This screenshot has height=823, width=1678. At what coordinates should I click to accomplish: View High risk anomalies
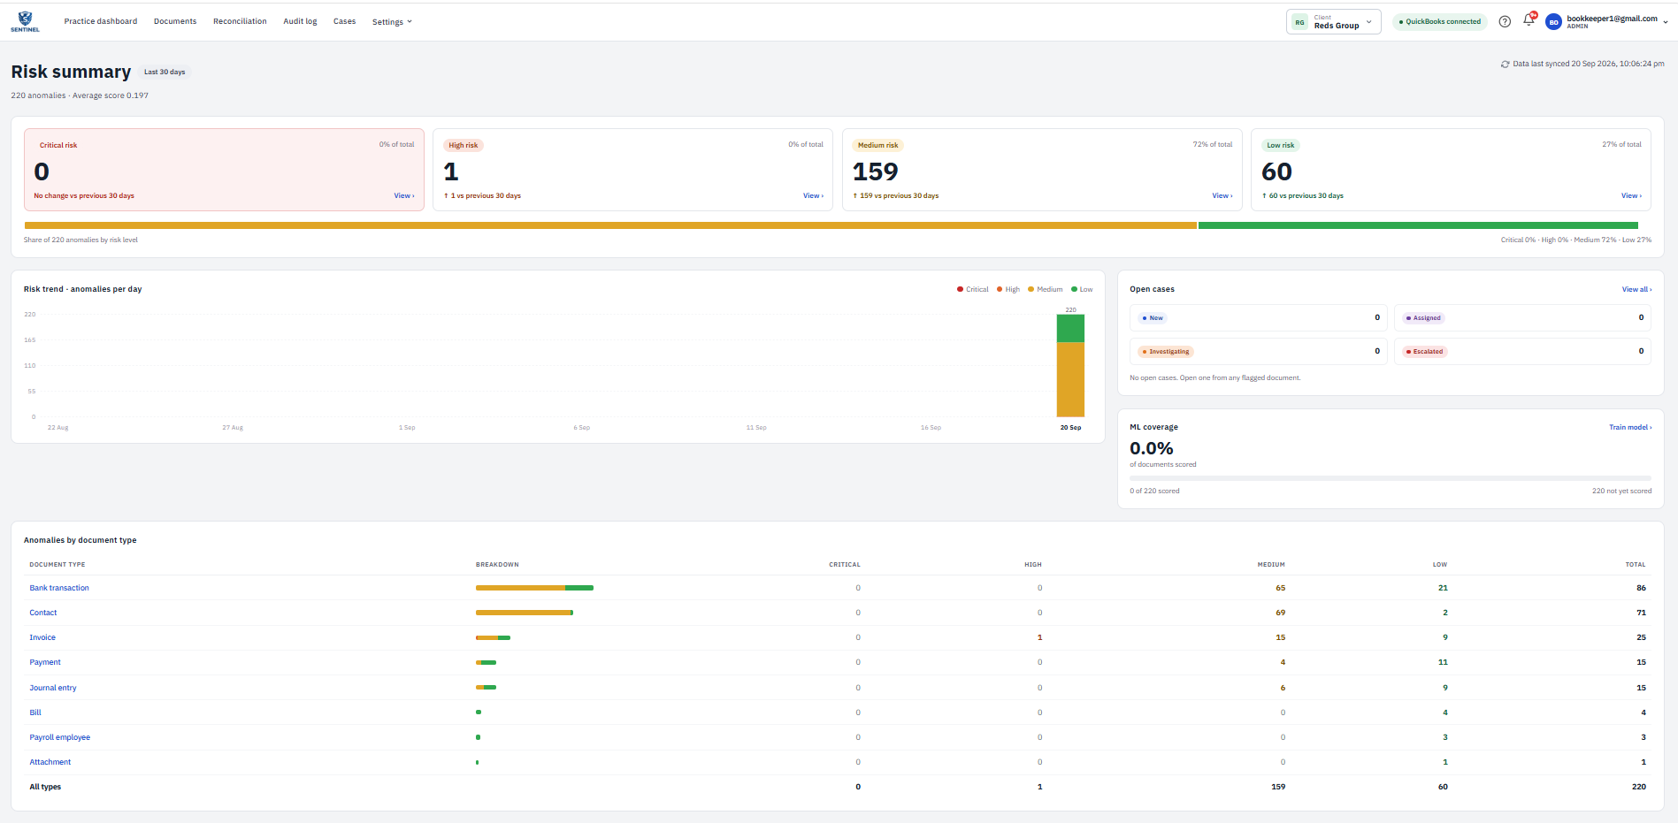point(813,196)
